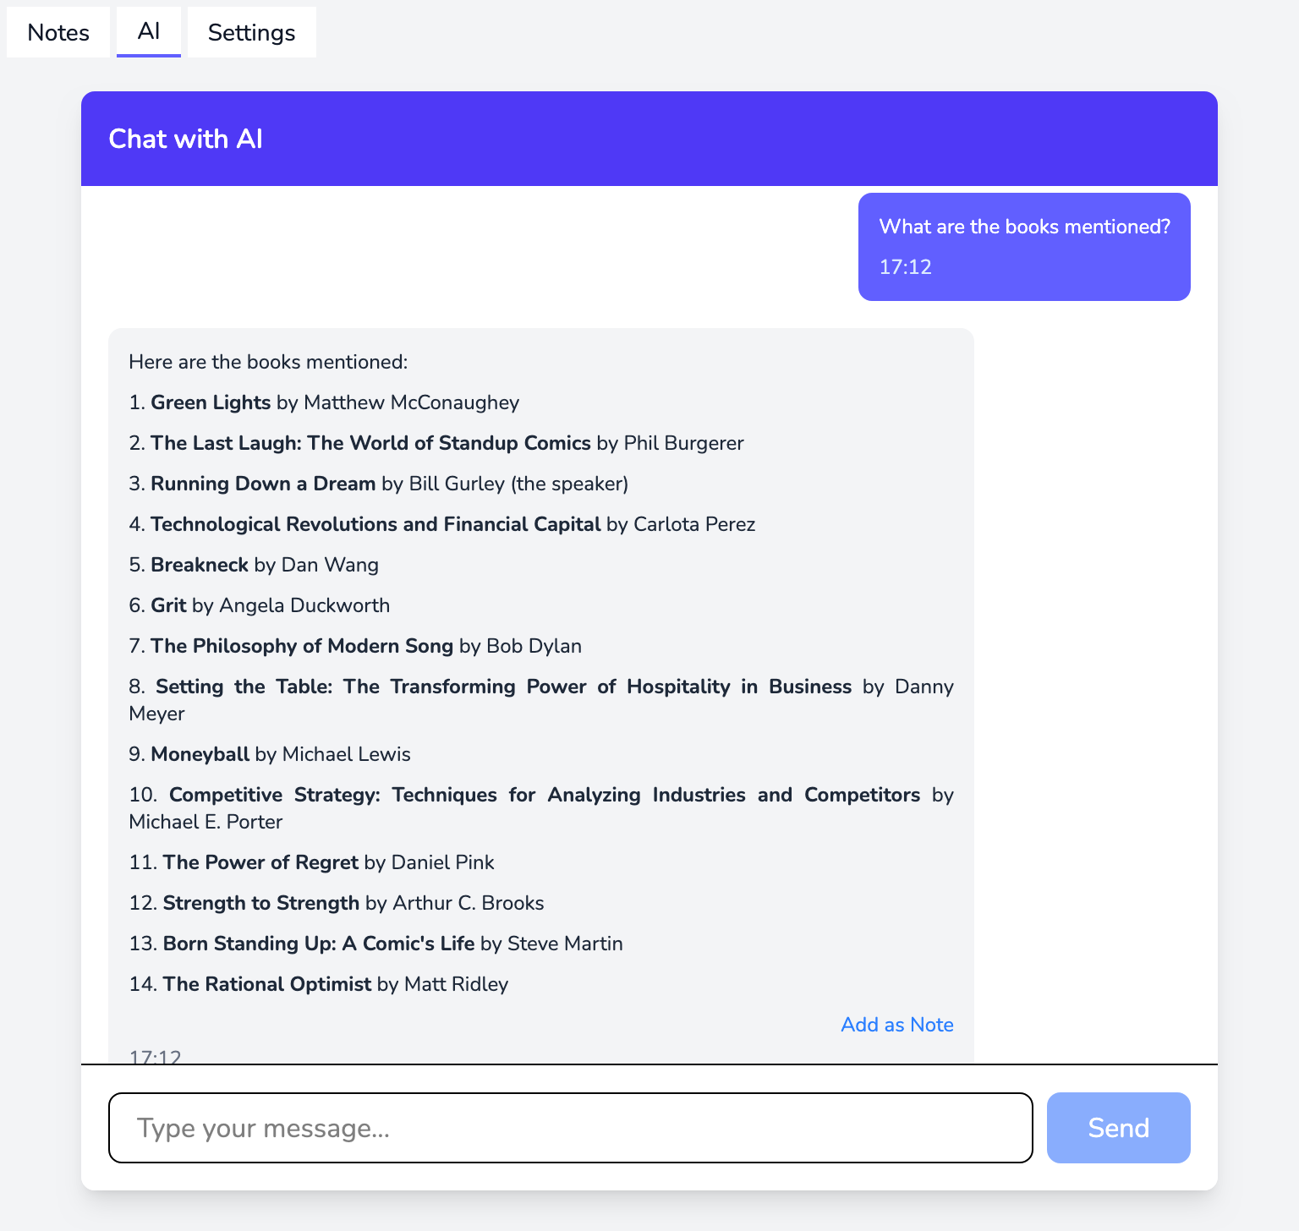Select the AI tab
Screen dimensions: 1299x1231
point(149,32)
